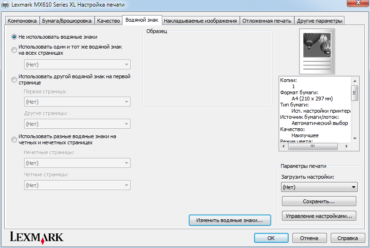
Task: Click summary horizontal scroll left arrow
Action: pos(283,146)
